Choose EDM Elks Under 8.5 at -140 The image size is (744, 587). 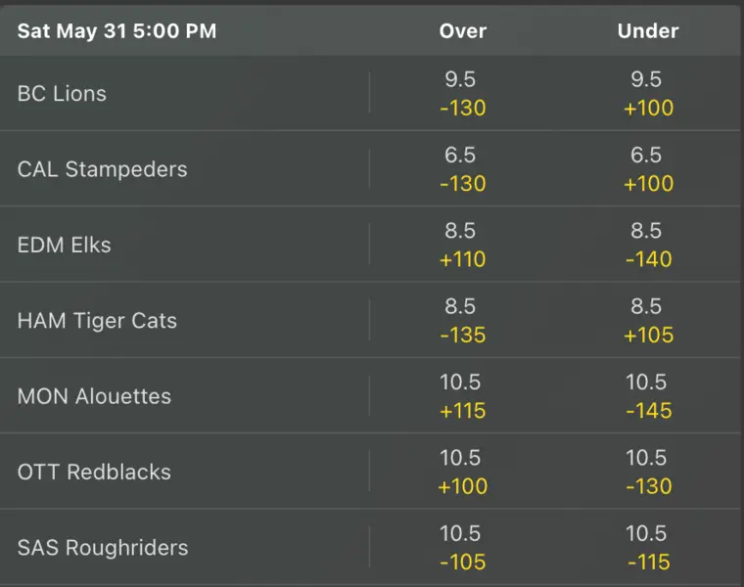[648, 246]
